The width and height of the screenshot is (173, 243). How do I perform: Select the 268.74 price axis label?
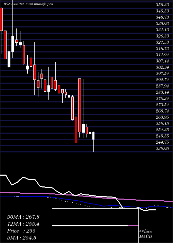pos(162,111)
